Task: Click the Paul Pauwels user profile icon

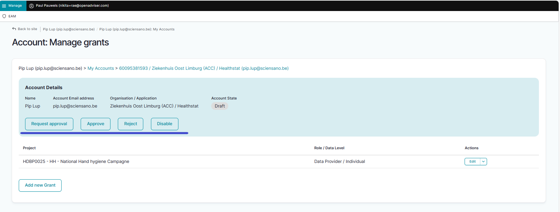Action: (31, 6)
